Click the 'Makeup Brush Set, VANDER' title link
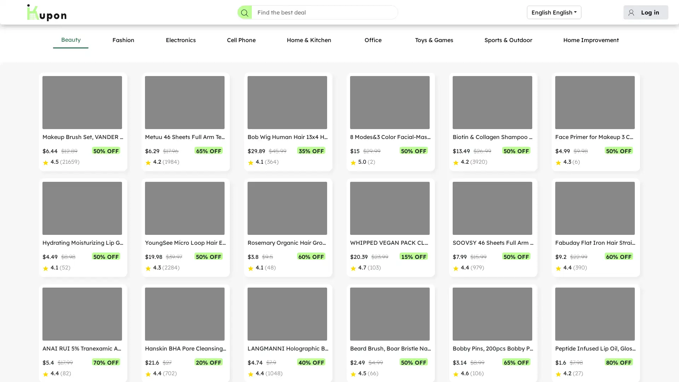This screenshot has height=382, width=679. (x=83, y=137)
